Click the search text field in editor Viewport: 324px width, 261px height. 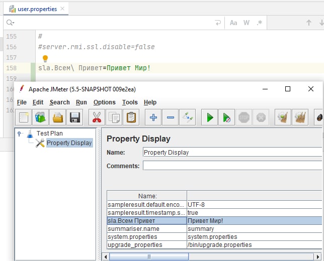pos(114,23)
